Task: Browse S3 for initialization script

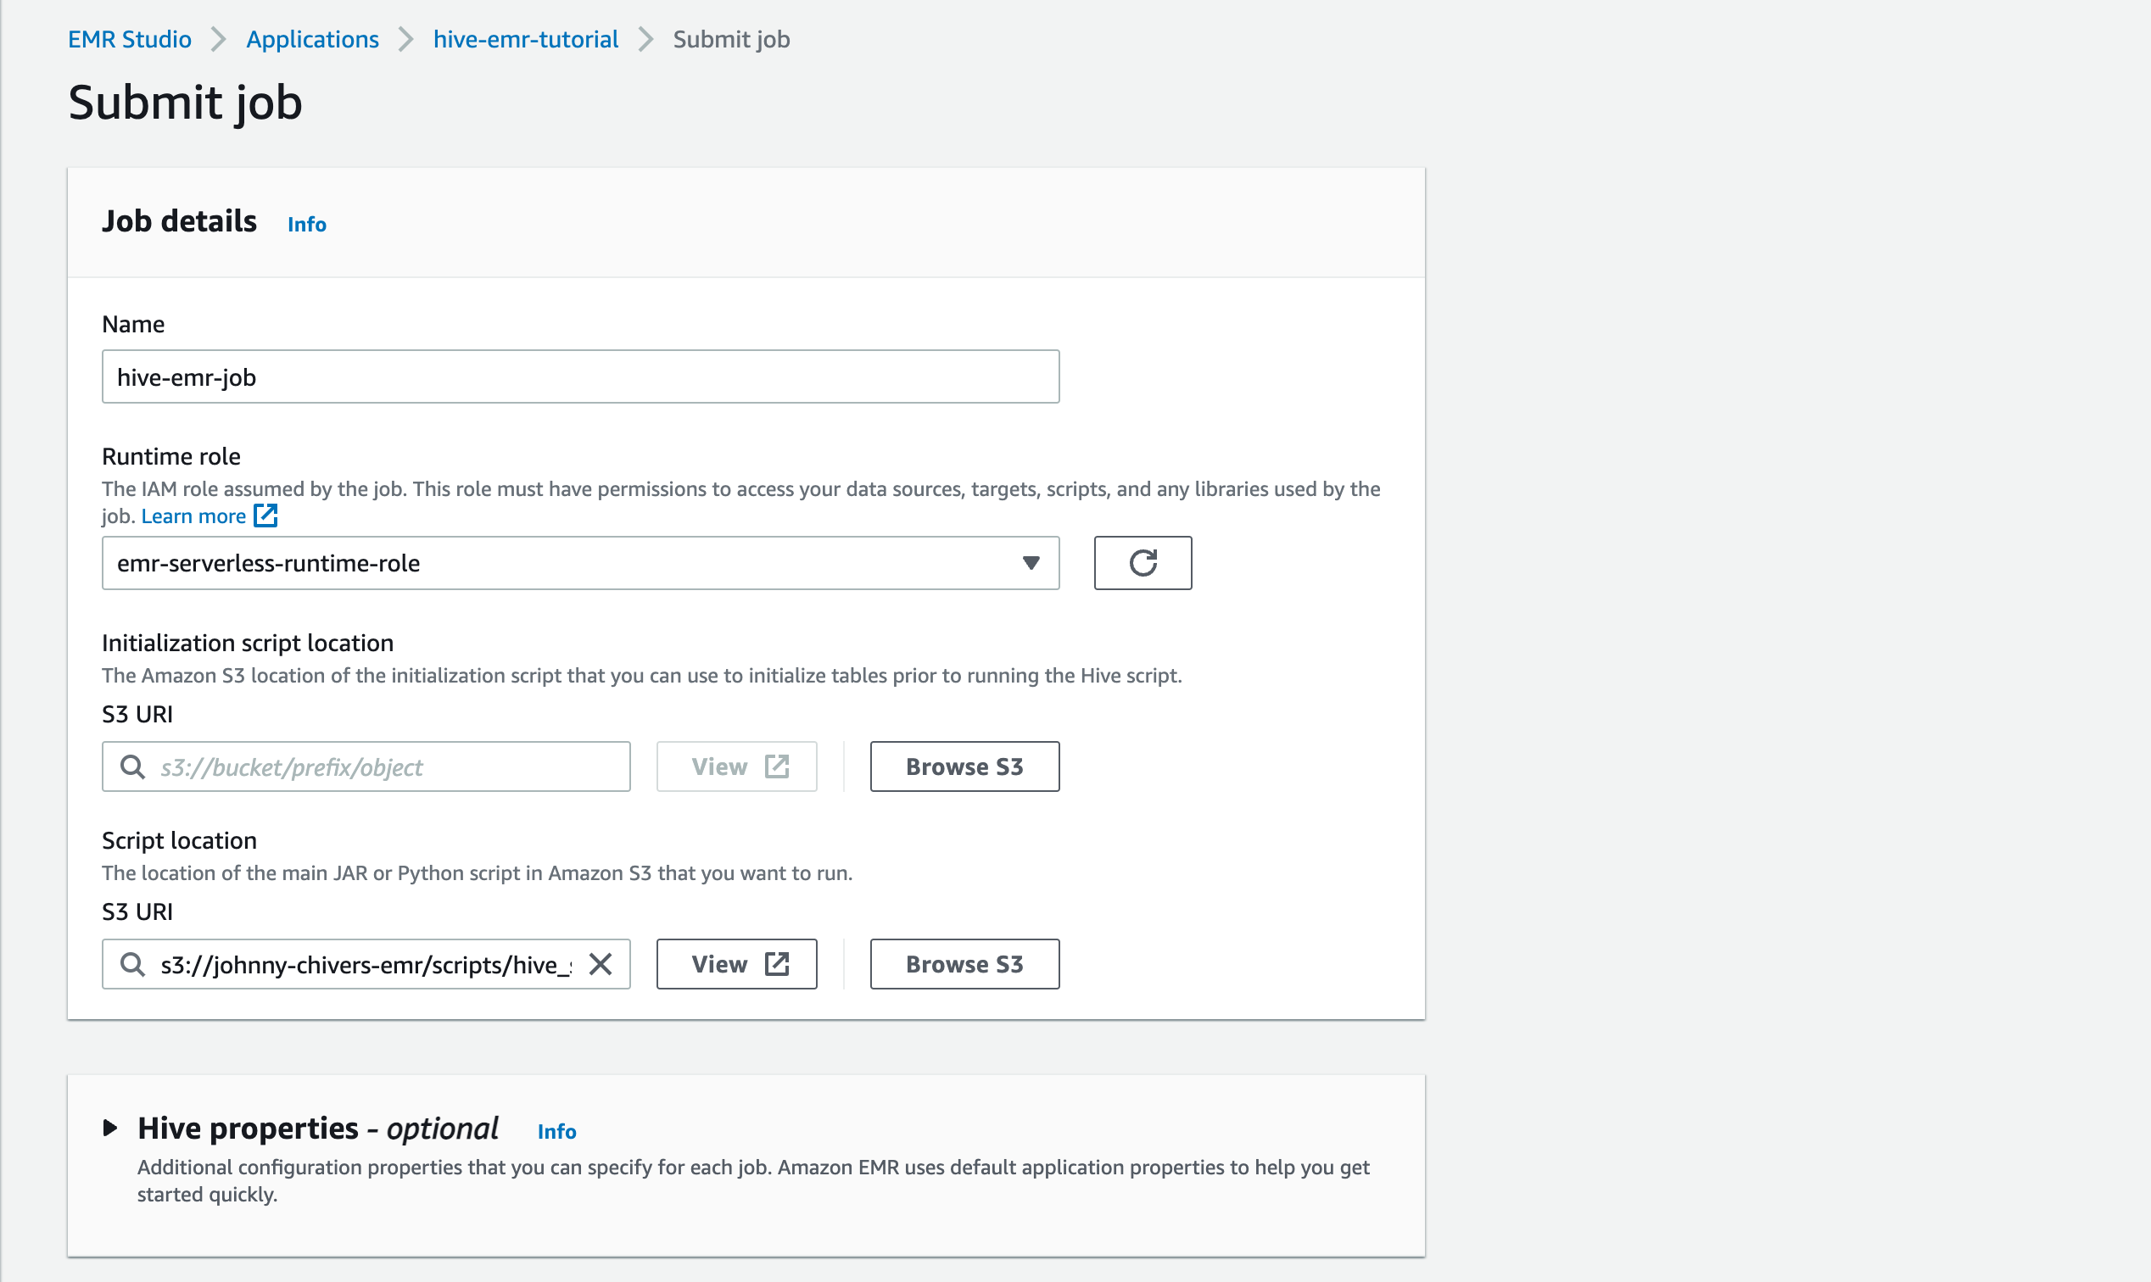Action: [x=964, y=766]
